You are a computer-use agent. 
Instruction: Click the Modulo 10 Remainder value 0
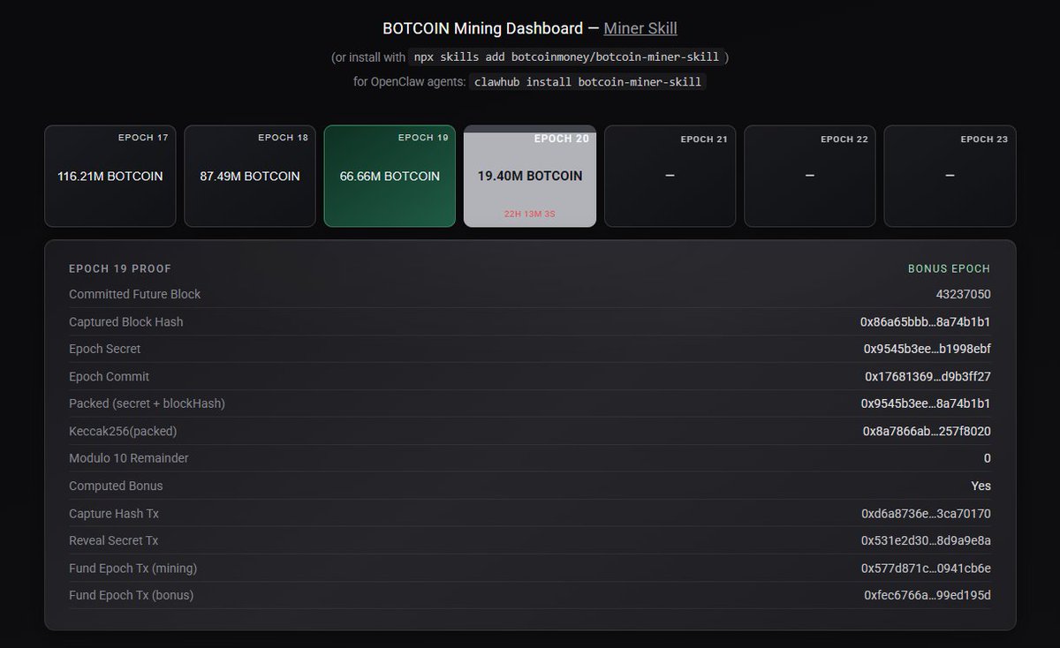[987, 458]
